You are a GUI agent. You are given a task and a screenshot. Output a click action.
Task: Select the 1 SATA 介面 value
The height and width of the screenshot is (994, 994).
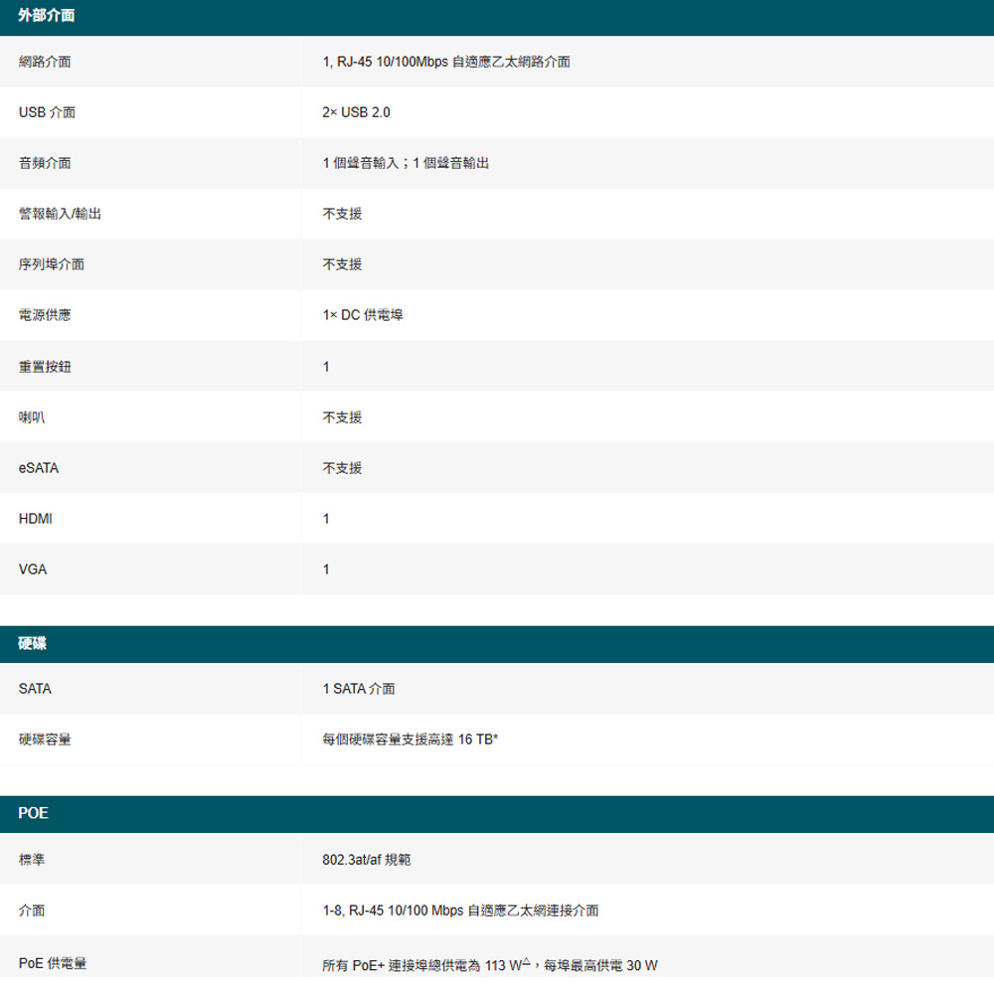(x=359, y=689)
